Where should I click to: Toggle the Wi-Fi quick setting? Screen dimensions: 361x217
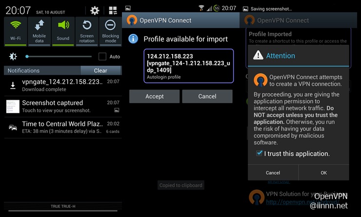point(16,31)
